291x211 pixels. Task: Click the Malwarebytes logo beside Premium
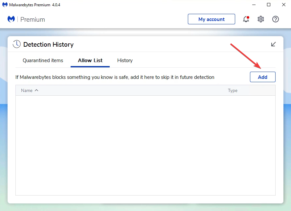[x=11, y=19]
